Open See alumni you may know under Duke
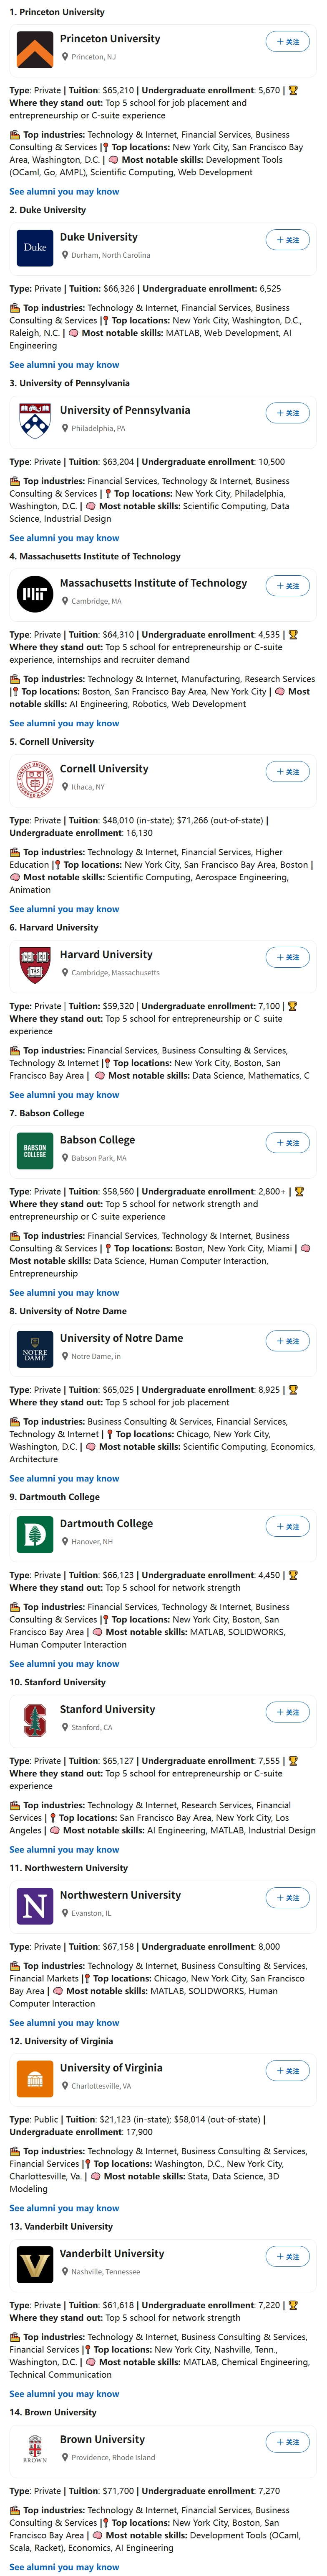The height and width of the screenshot is (2576, 327). click(x=64, y=365)
